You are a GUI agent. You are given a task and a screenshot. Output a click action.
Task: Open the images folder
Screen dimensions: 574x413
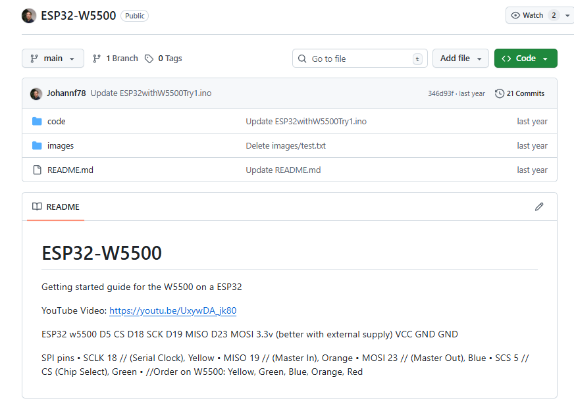pyautogui.click(x=61, y=146)
